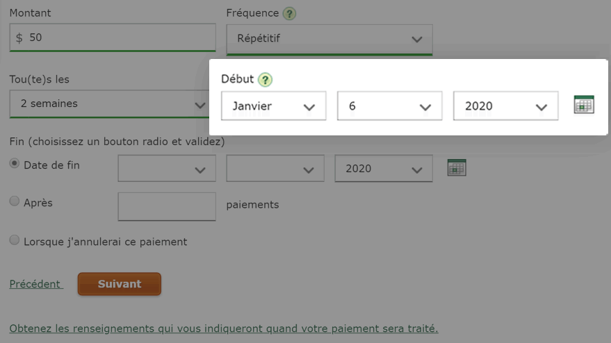
Task: Open the end date month dropdown
Action: click(x=167, y=169)
